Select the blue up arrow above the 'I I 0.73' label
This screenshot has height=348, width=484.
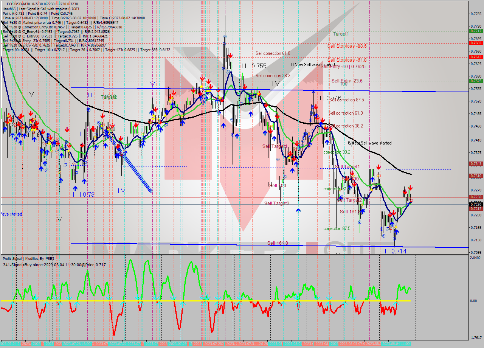(x=75, y=188)
